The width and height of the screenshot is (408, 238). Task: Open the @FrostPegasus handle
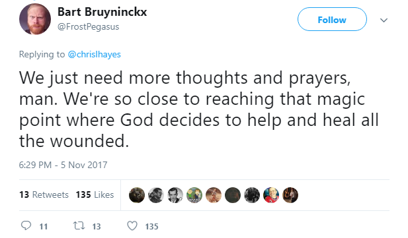click(x=88, y=27)
